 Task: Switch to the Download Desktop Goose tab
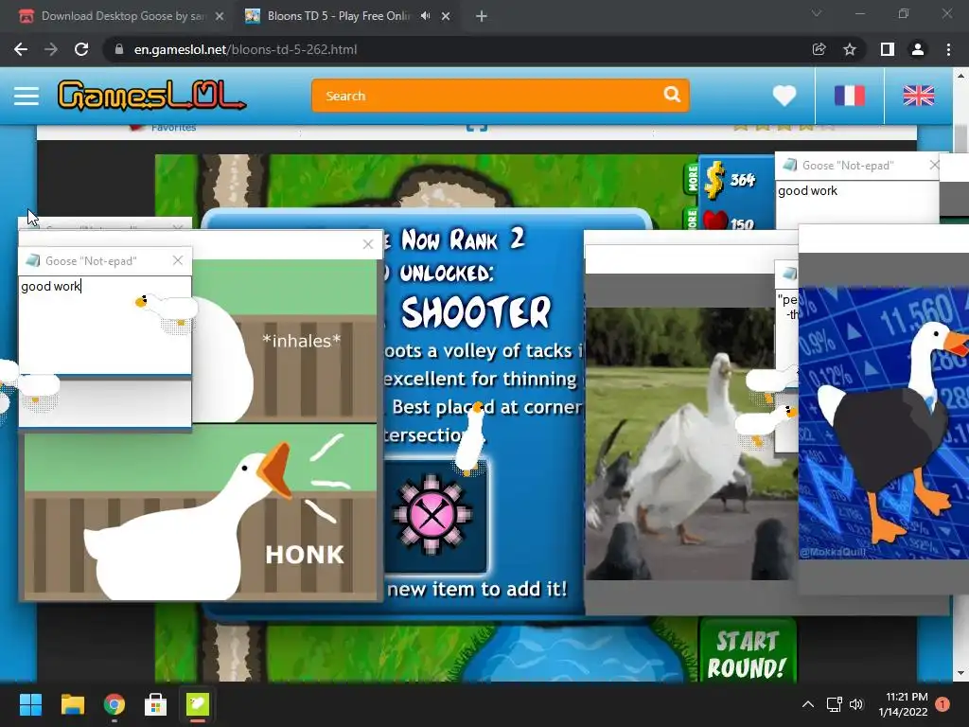(122, 16)
